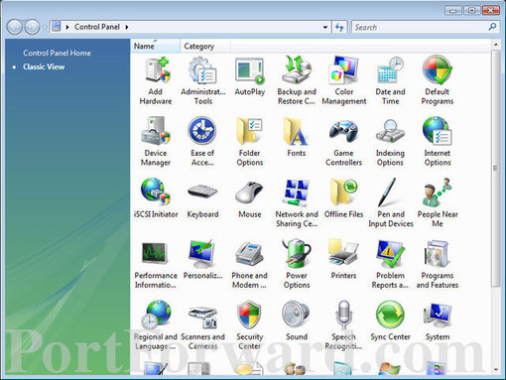Open Internet Options
This screenshot has height=380, width=506.
438,142
